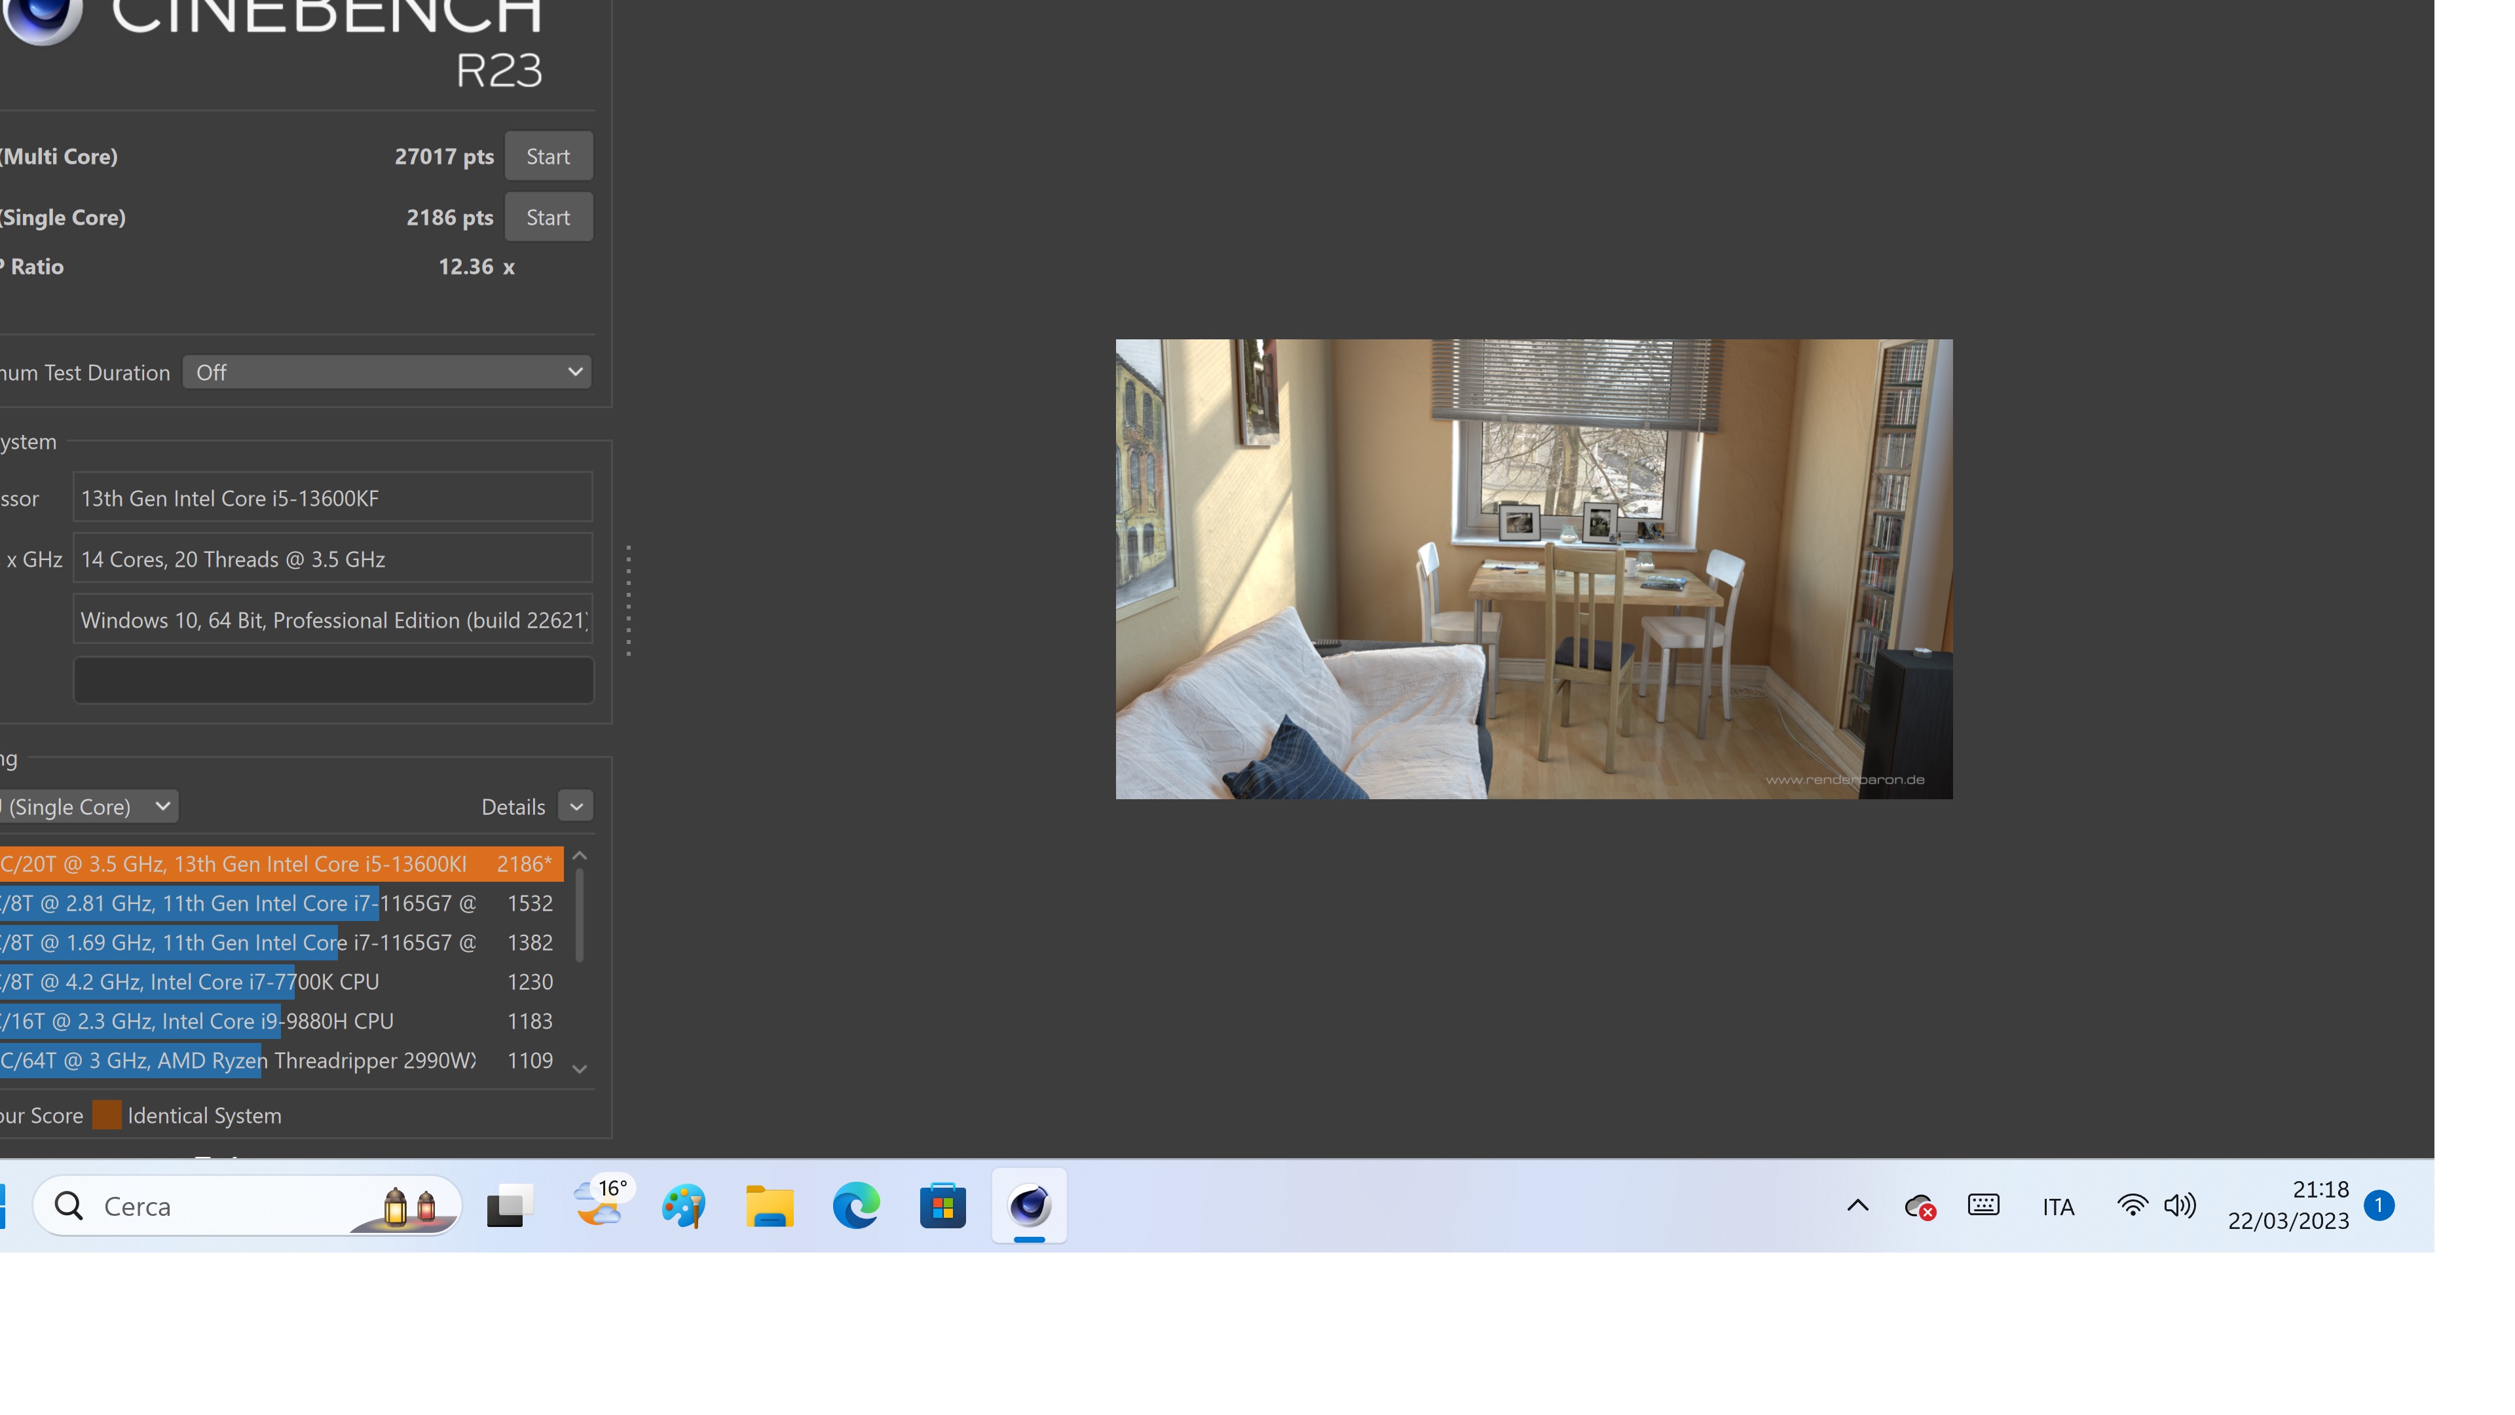Viewport: 2515px width, 1415px height.
Task: Show hidden tray icons chevron
Action: 1858,1206
